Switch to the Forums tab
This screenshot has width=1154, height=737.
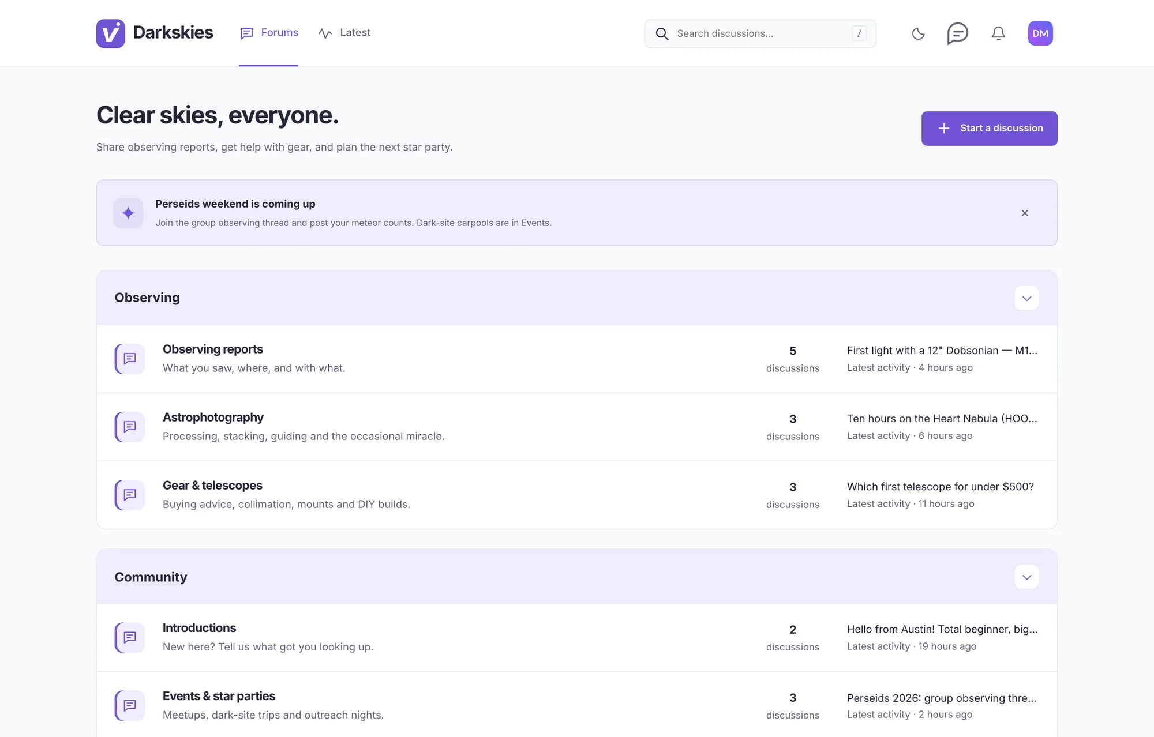269,33
